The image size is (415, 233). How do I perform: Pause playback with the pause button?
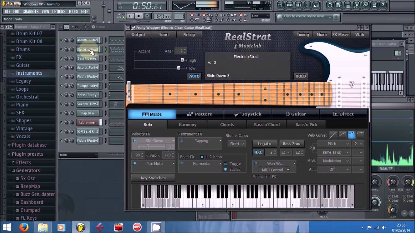click(130, 16)
